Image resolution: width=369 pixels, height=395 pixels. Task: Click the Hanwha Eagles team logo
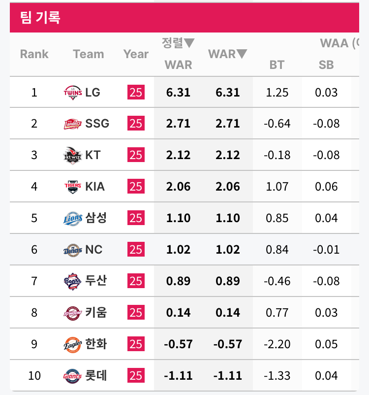pyautogui.click(x=72, y=344)
